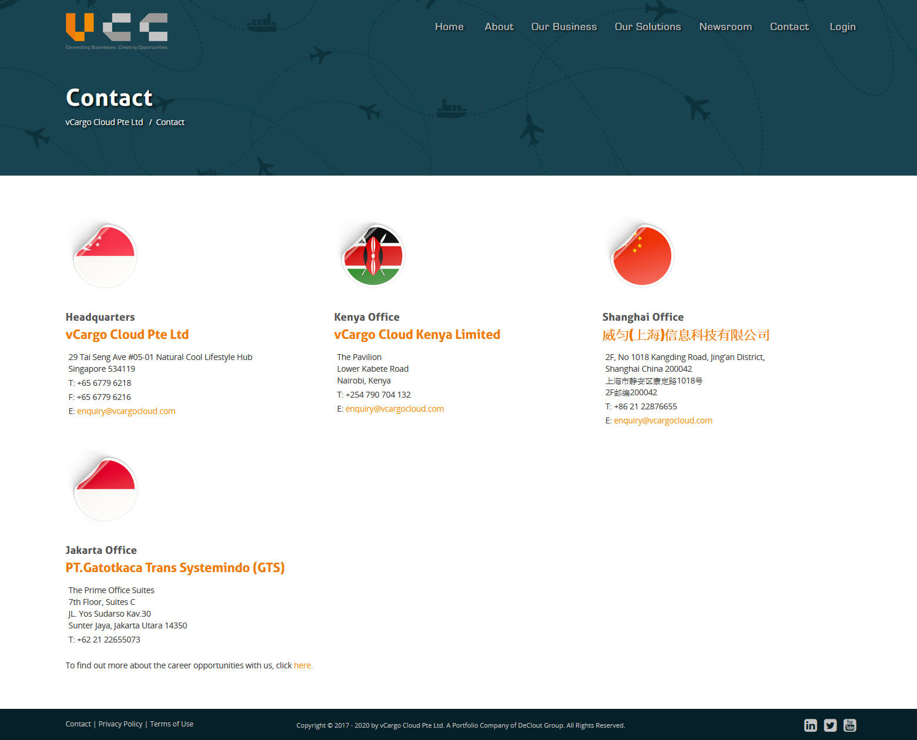Image resolution: width=917 pixels, height=740 pixels.
Task: Follow the careers 'here' link
Action: (x=303, y=665)
